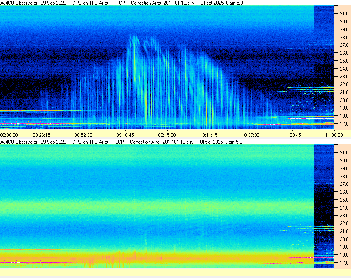351x278 pixels.
Task: Select the 21.0 label on RCP frequency axis
Action: click(344, 92)
